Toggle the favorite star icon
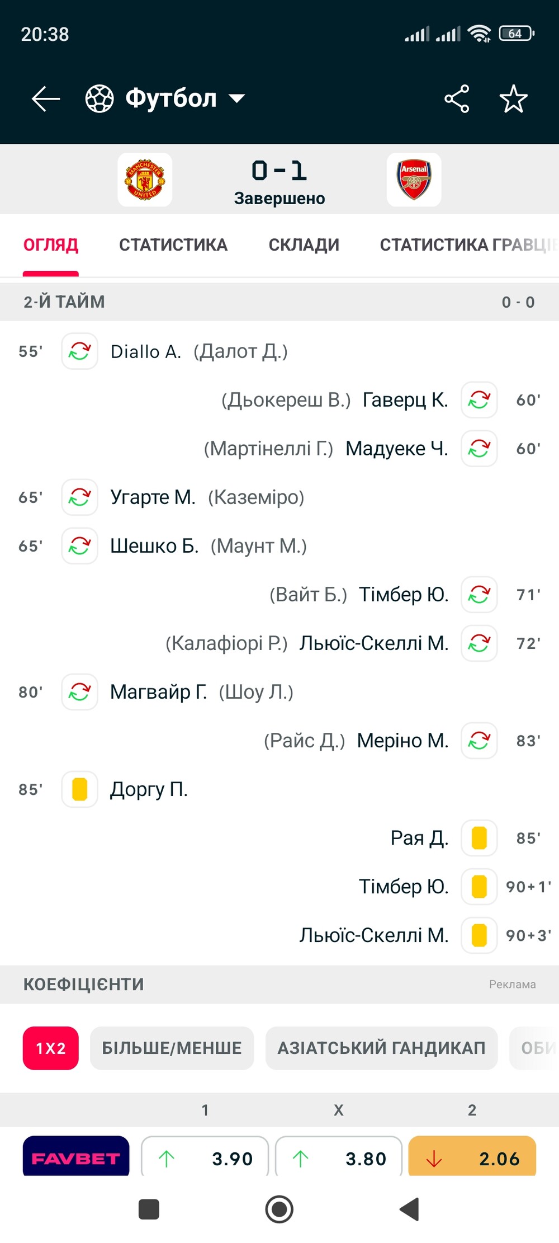This screenshot has width=559, height=1243. (513, 99)
